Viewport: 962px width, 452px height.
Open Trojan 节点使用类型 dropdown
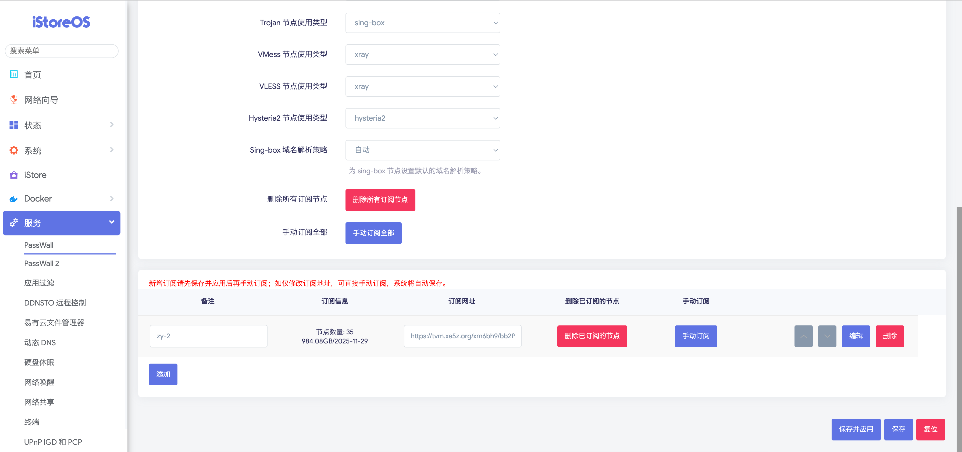tap(422, 23)
